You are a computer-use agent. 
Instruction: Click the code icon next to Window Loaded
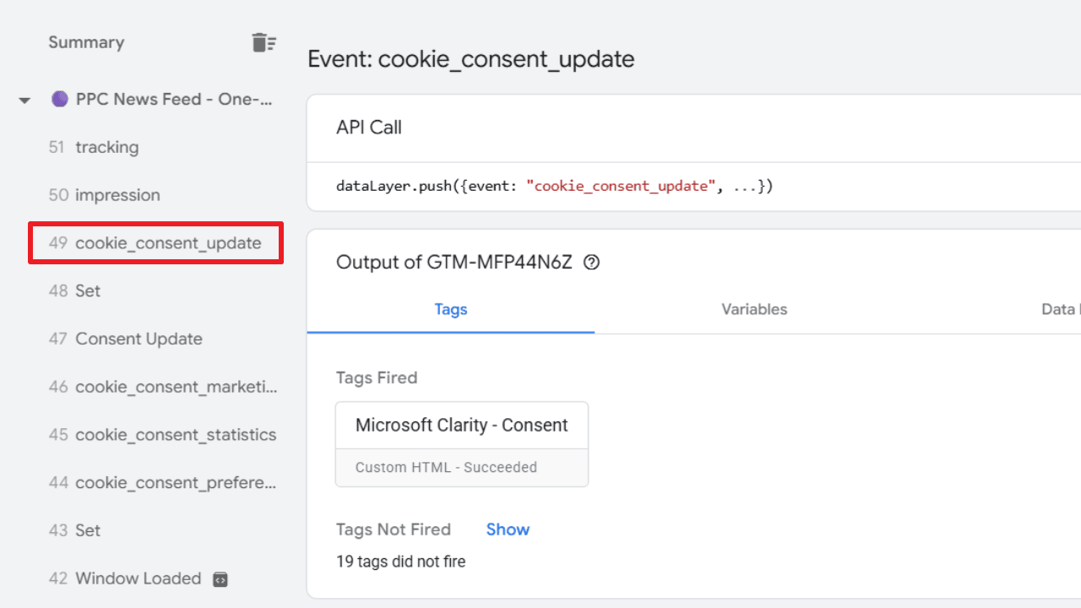pyautogui.click(x=220, y=579)
